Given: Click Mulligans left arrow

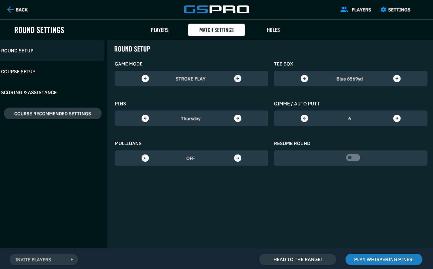Looking at the screenshot, I should click(x=145, y=158).
